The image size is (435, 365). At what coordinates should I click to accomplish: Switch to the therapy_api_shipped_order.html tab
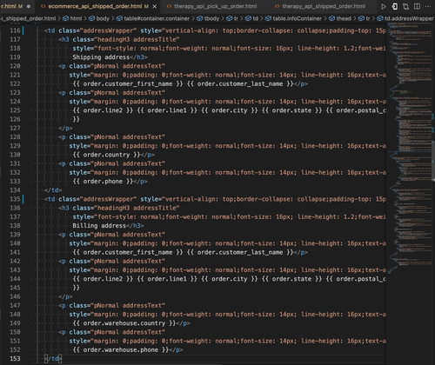point(324,6)
